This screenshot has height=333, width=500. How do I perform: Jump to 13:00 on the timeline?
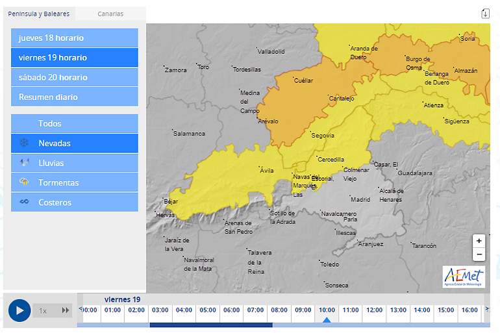[x=398, y=310]
